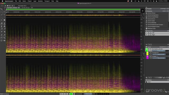Select the stamp tool beside the eraser

[4, 23]
